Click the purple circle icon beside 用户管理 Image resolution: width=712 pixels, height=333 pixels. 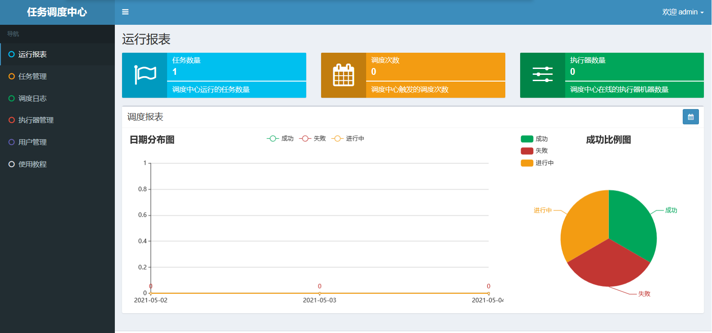pyautogui.click(x=12, y=142)
